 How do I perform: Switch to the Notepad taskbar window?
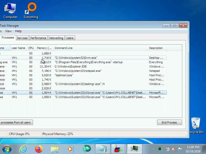pos(102,149)
